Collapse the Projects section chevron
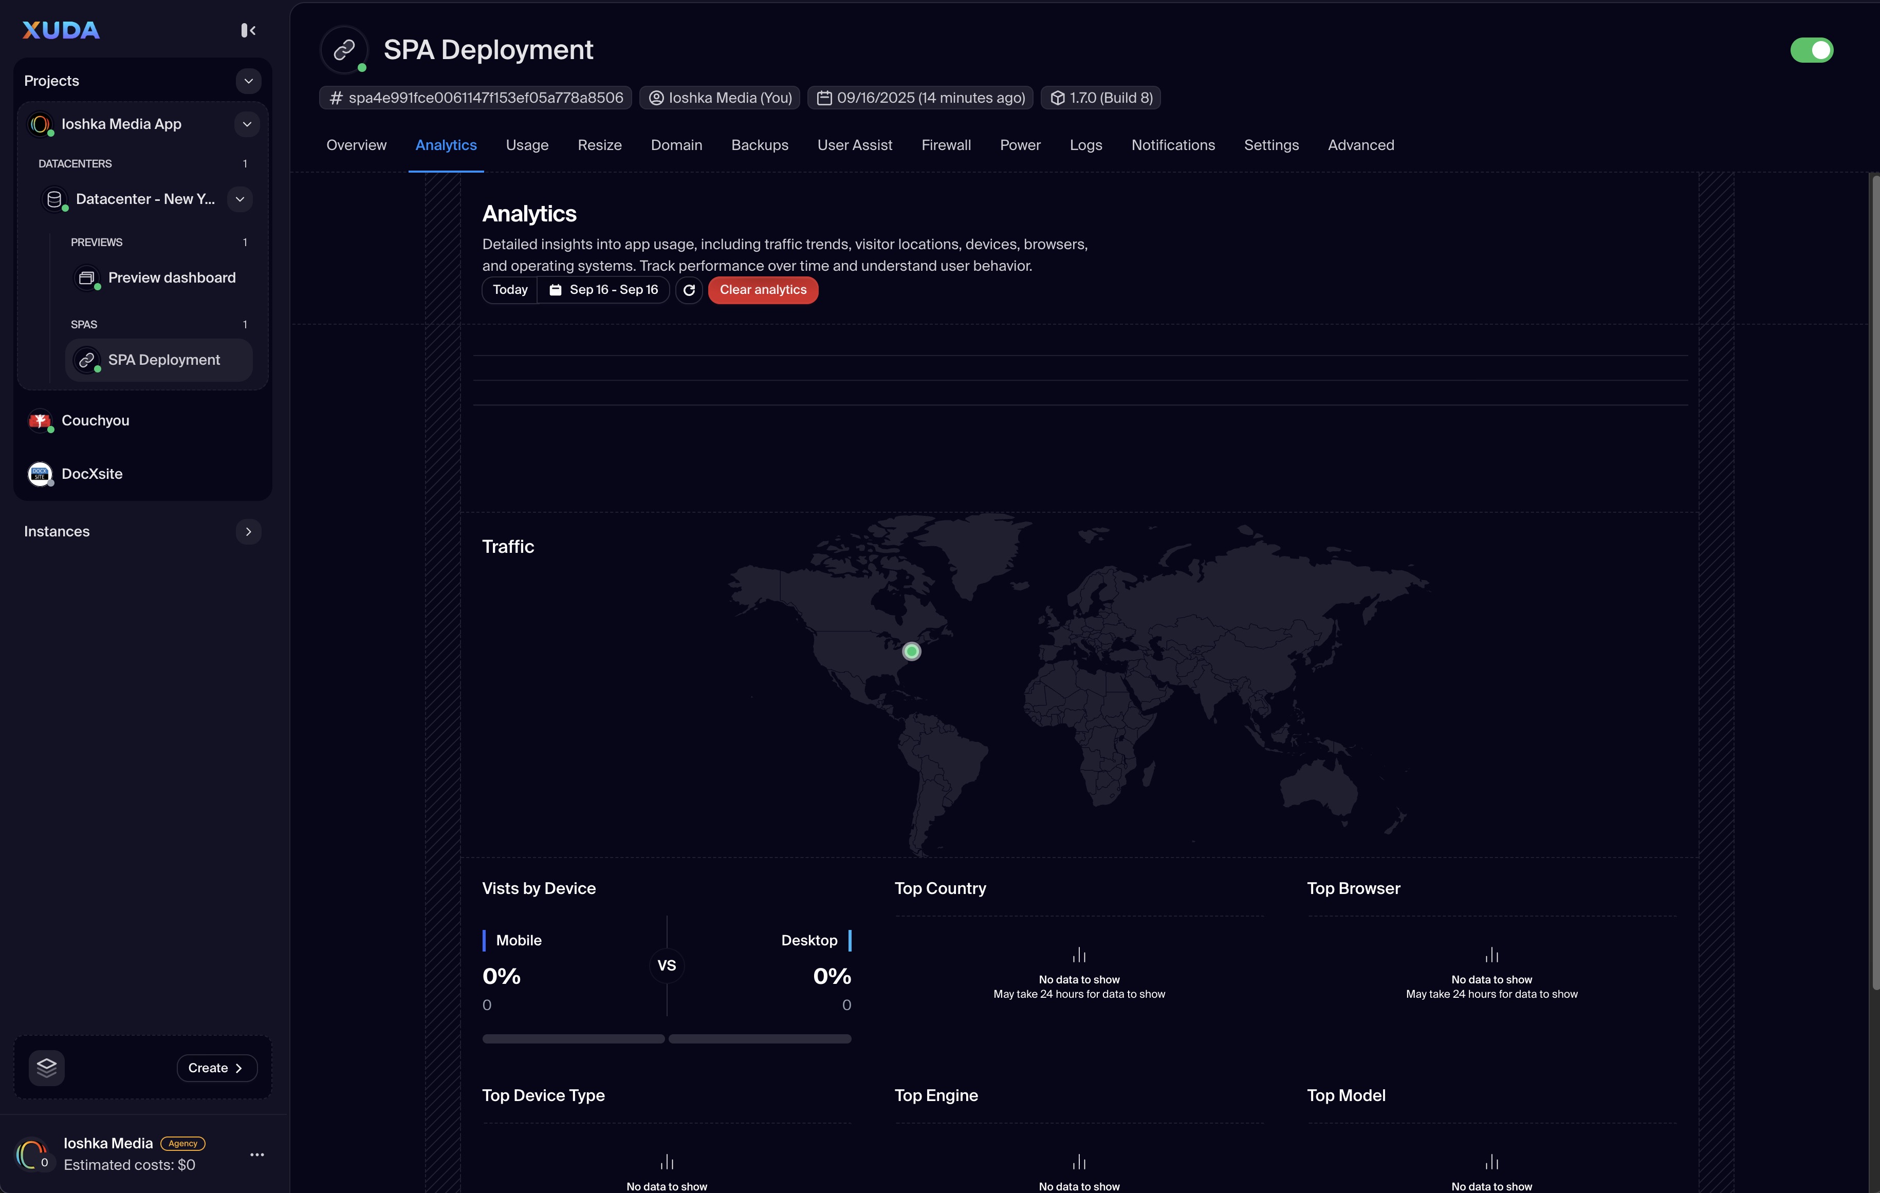 248,81
